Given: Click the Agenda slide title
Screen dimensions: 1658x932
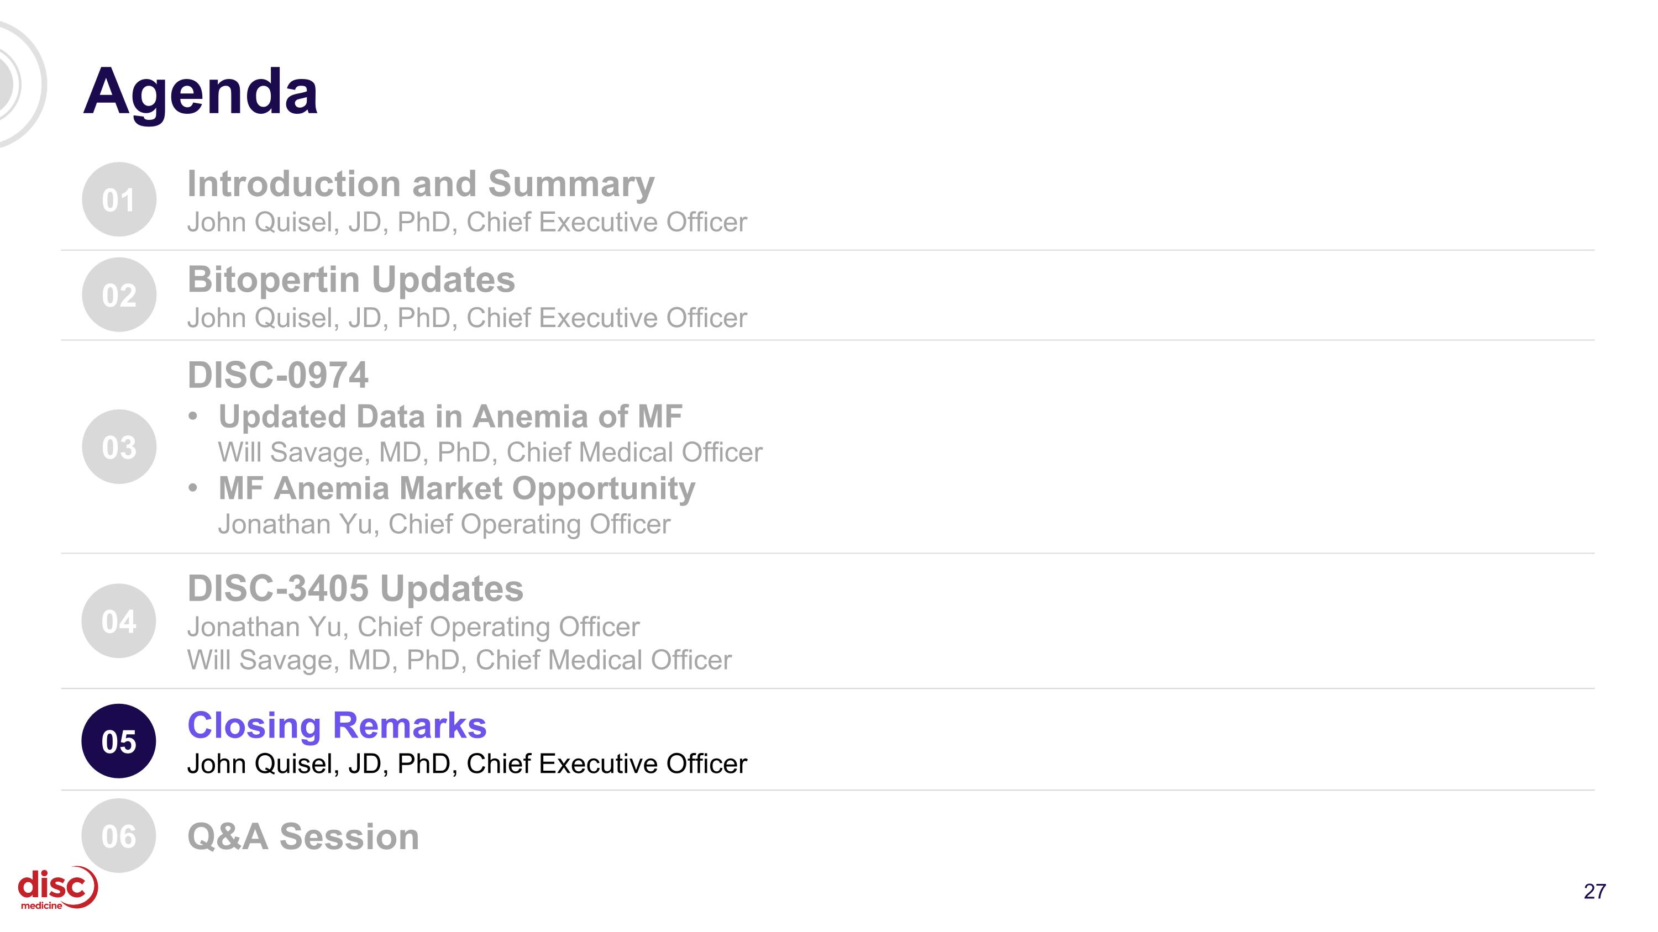Looking at the screenshot, I should (200, 91).
